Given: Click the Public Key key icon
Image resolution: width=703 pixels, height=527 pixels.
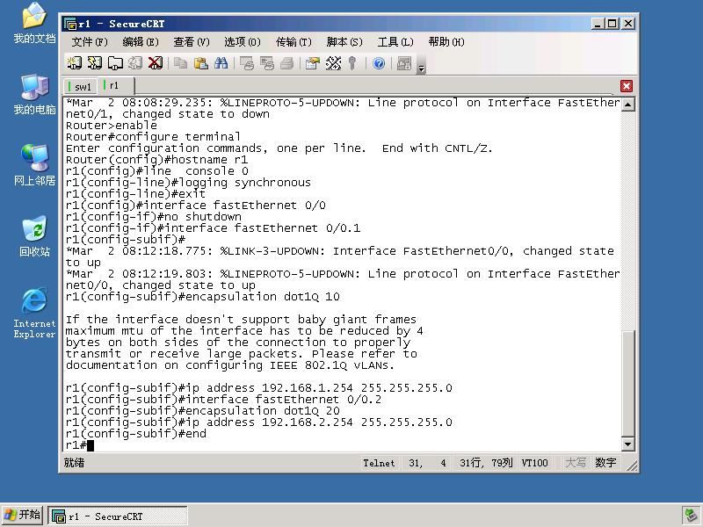Looking at the screenshot, I should coord(352,63).
